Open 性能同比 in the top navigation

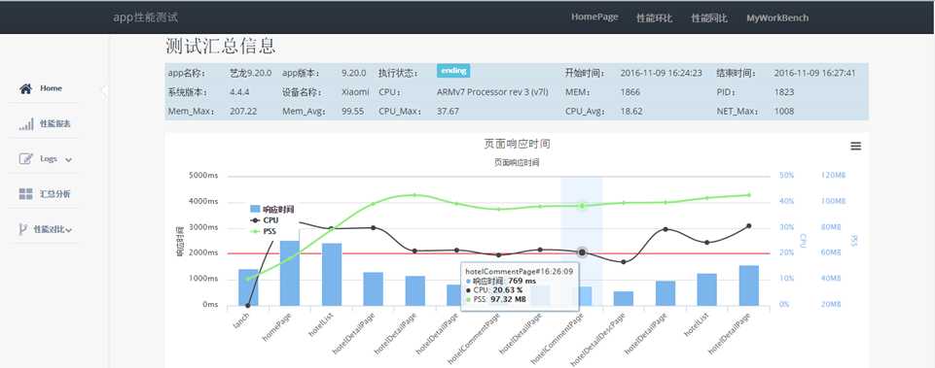709,17
